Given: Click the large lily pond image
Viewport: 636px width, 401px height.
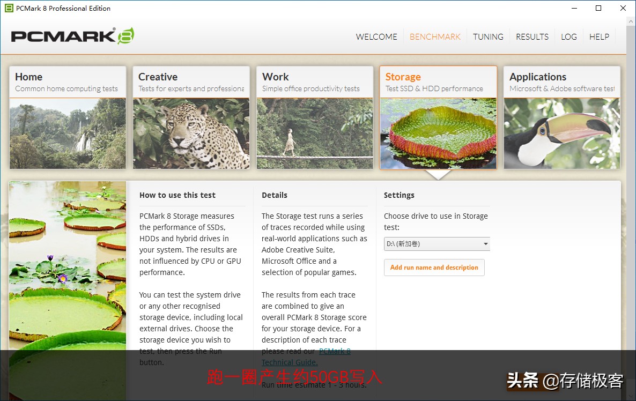Looking at the screenshot, I should 68,291.
